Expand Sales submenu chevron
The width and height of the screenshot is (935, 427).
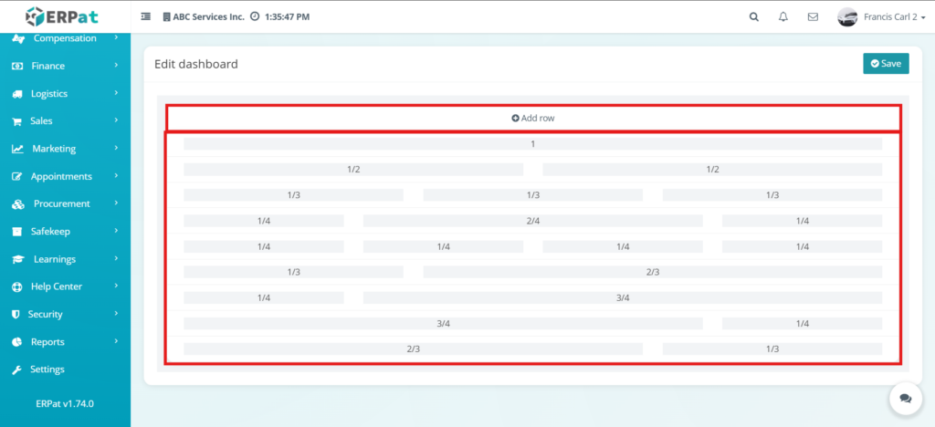(116, 120)
